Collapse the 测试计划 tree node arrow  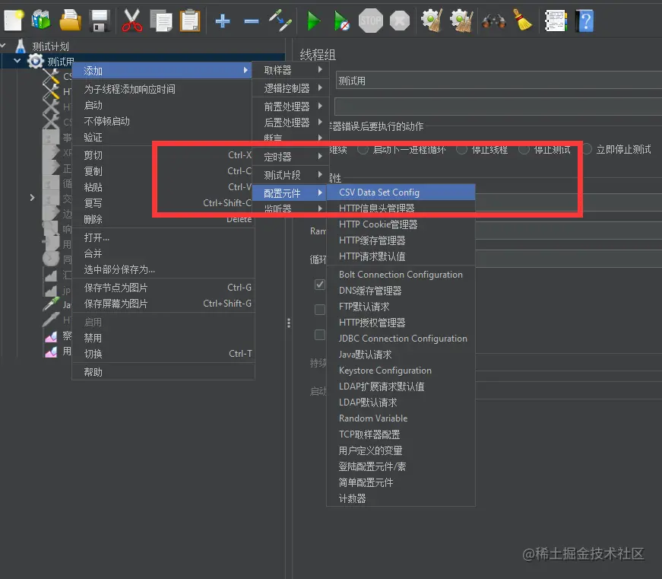(x=3, y=45)
